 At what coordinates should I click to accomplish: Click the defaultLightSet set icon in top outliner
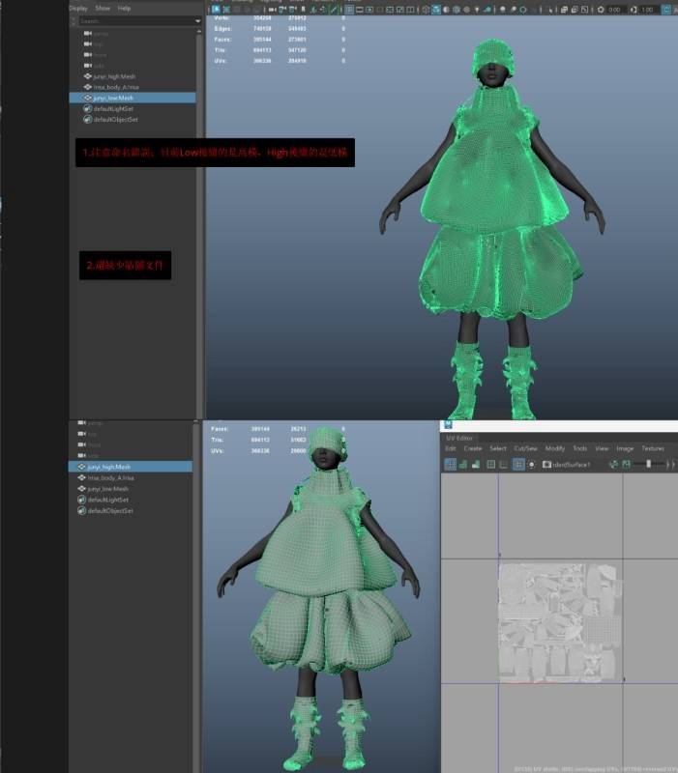point(87,109)
